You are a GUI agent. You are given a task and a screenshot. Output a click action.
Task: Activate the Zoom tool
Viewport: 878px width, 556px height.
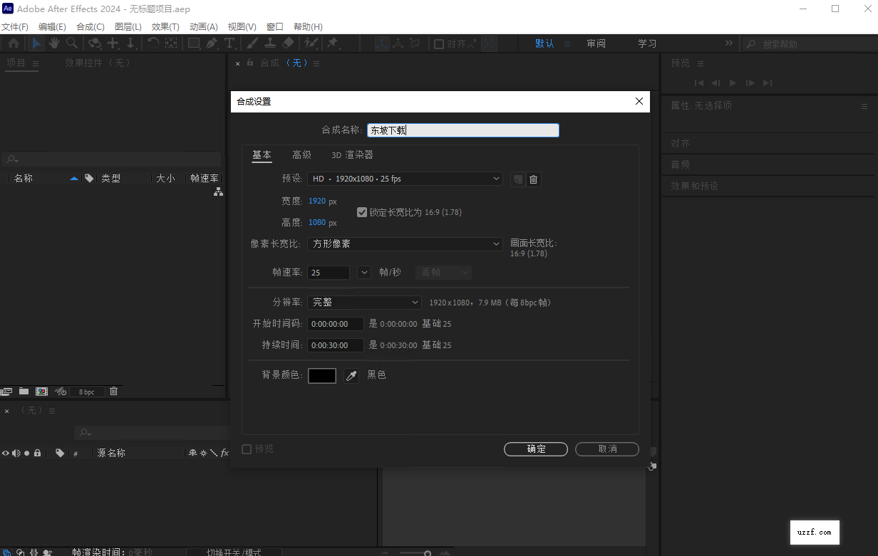(x=71, y=43)
